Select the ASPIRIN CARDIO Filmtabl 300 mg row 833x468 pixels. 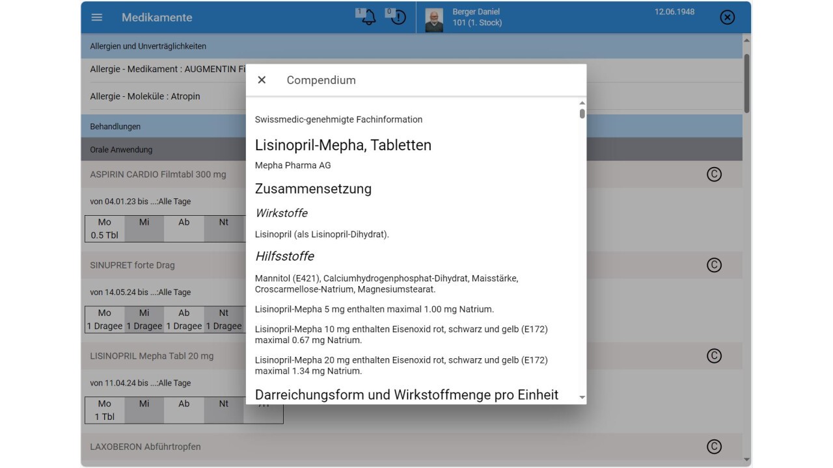point(411,174)
